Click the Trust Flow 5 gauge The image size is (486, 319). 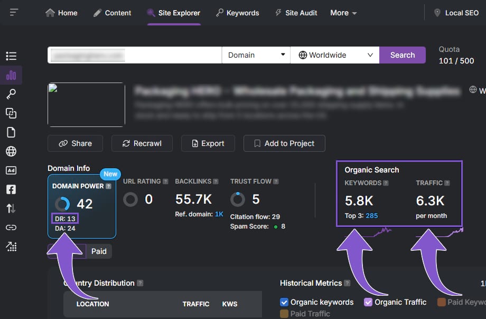[x=238, y=199]
